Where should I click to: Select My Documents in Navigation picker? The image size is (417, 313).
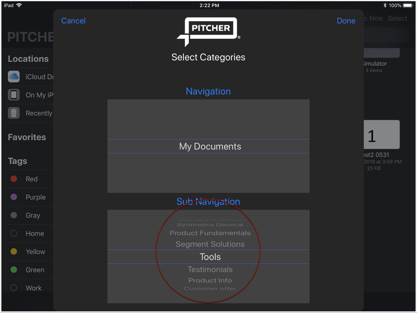(x=210, y=147)
